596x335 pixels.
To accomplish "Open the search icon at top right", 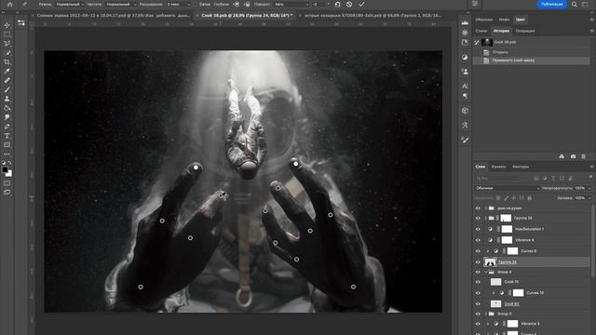I will [x=575, y=4].
